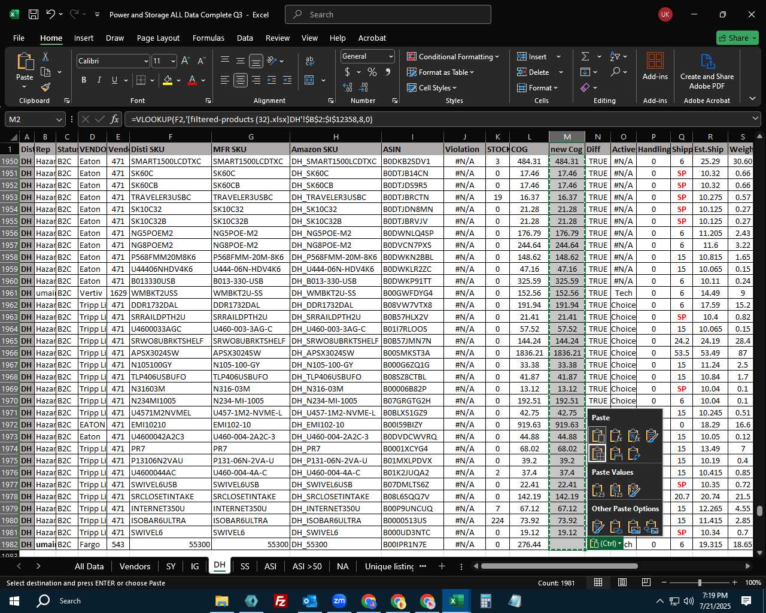Open the General number format dropdown

coord(391,56)
